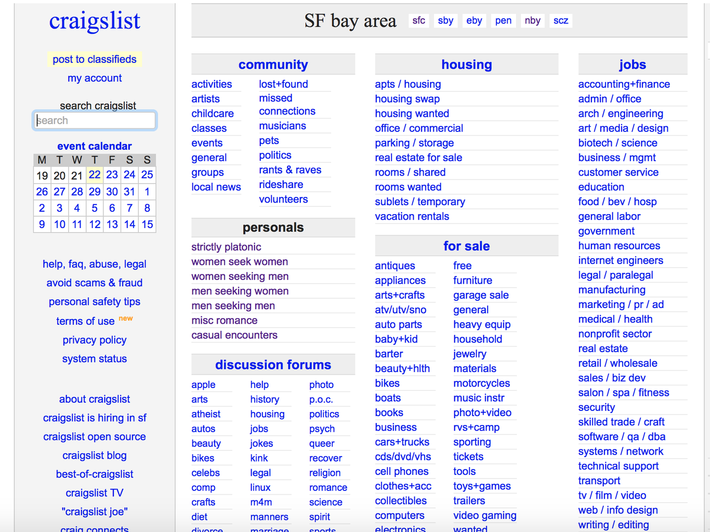Switch to sfc subarea tab

(x=418, y=21)
